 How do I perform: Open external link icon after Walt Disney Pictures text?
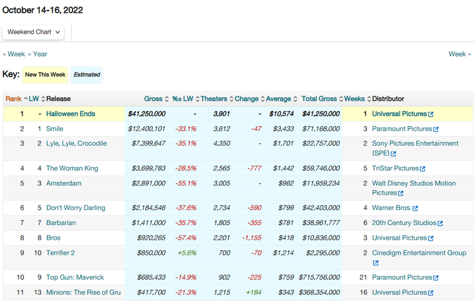click(x=400, y=193)
